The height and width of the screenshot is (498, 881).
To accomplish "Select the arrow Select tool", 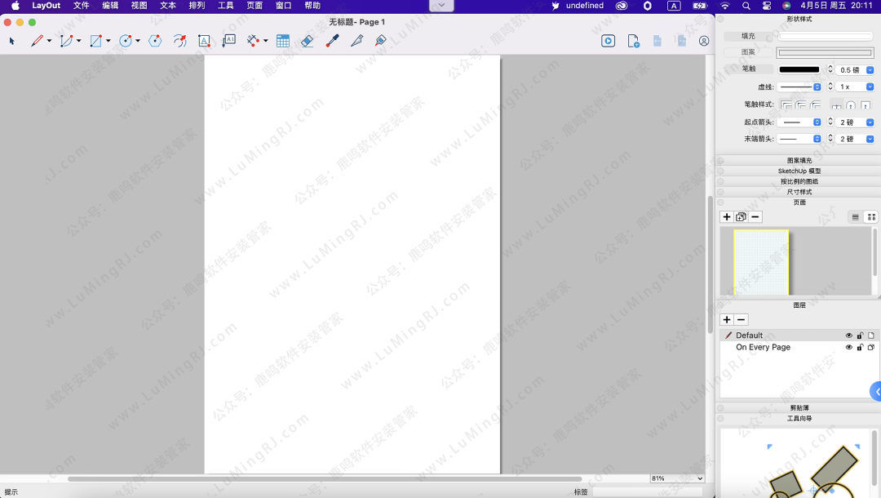I will (12, 41).
